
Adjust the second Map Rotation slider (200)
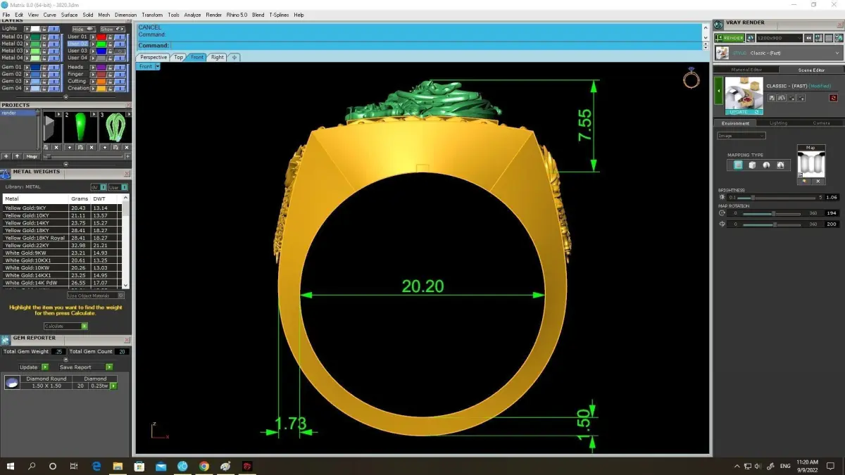point(772,224)
